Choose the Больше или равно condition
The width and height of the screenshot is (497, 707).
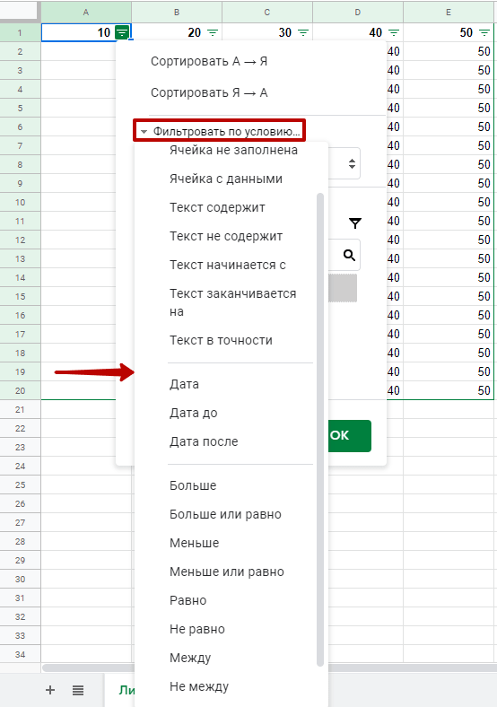(x=225, y=514)
